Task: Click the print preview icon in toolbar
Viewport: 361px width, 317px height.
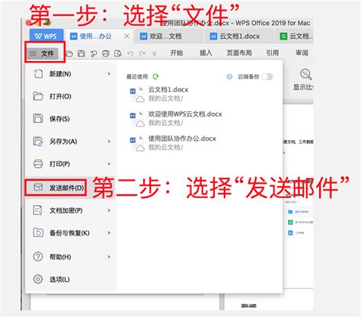Action: pyautogui.click(x=118, y=53)
